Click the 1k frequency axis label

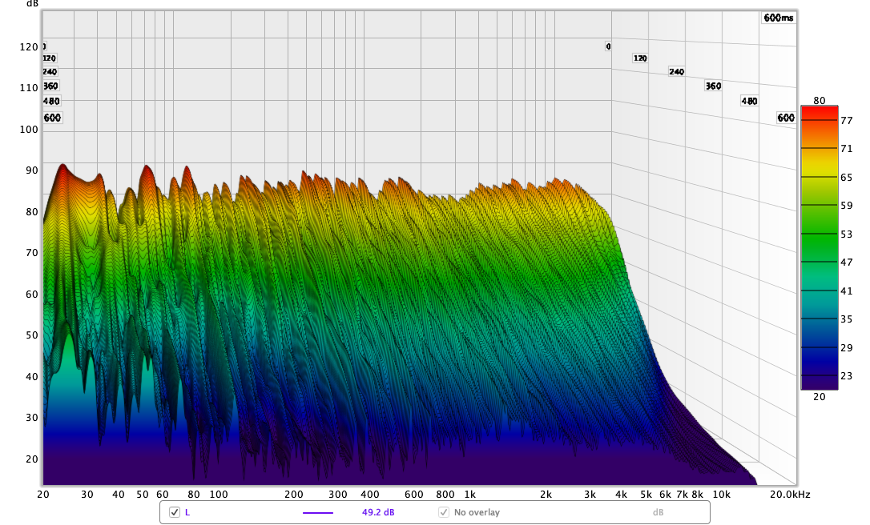click(470, 495)
